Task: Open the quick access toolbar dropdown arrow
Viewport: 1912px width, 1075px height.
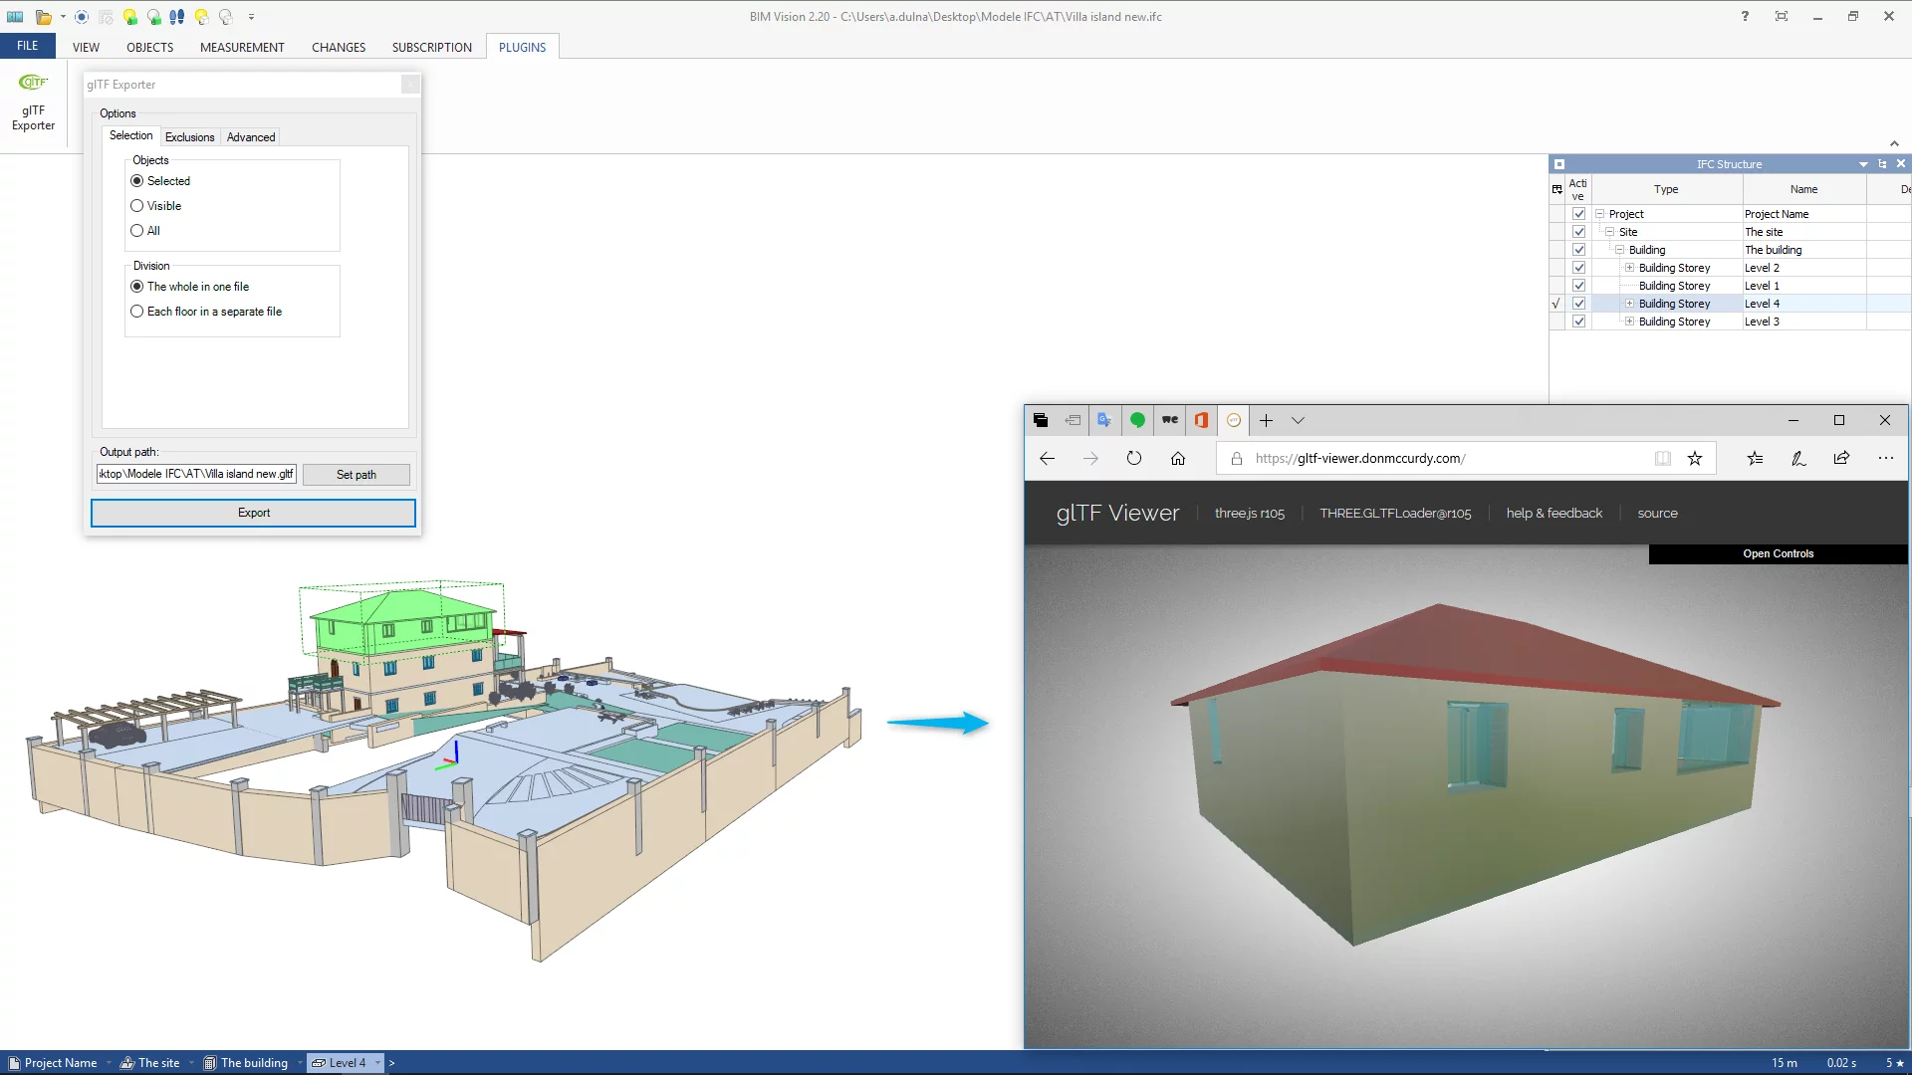Action: pyautogui.click(x=251, y=17)
